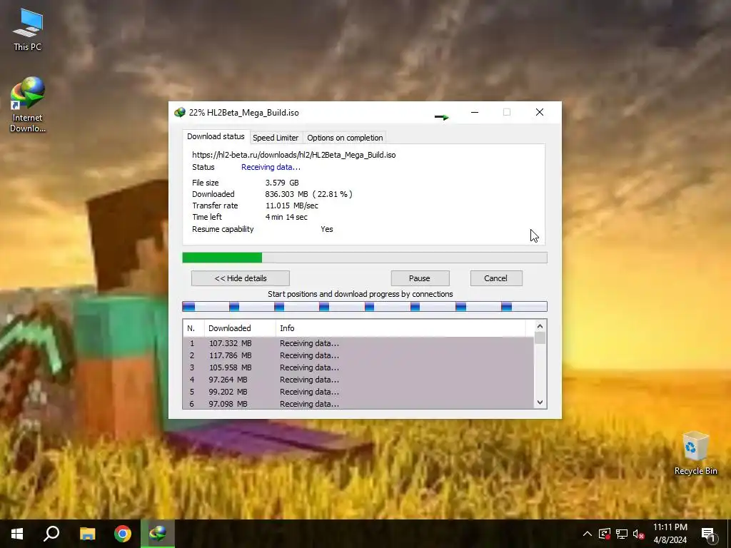Click the connections download progress strip
Image resolution: width=731 pixels, height=548 pixels.
click(x=365, y=306)
